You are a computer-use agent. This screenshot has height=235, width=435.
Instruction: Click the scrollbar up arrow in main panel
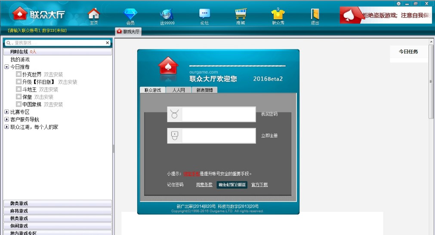[431, 42]
